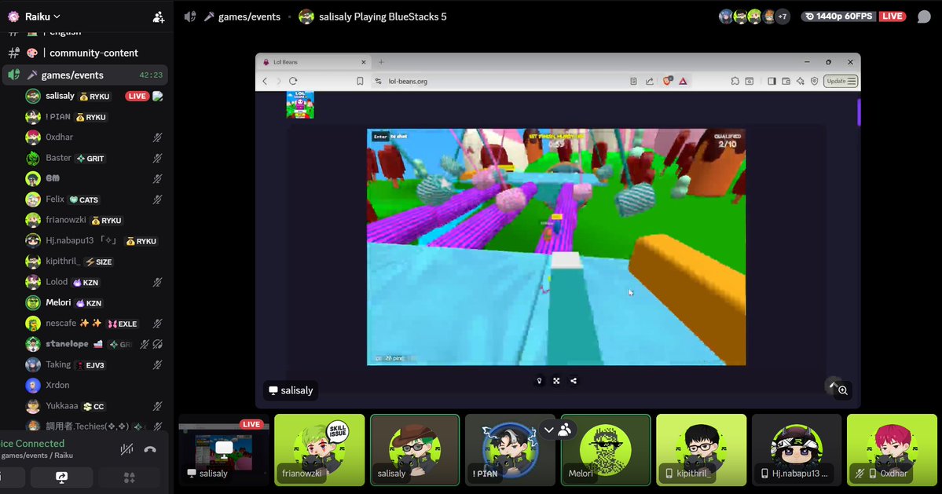
Task: Select the 0xdhar participant tile
Action: (x=892, y=449)
